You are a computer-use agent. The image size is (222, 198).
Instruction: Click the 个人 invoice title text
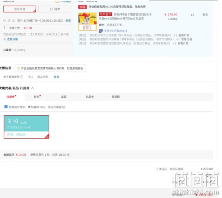(x=31, y=77)
